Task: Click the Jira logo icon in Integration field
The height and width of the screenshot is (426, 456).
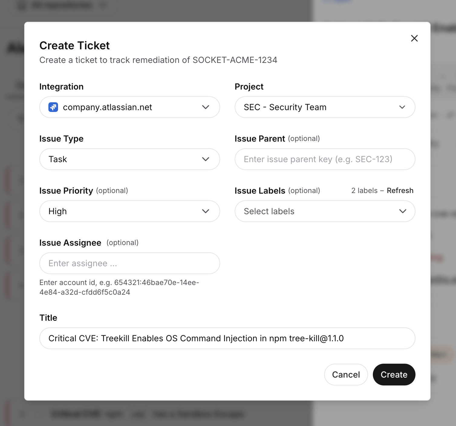Action: pyautogui.click(x=53, y=107)
